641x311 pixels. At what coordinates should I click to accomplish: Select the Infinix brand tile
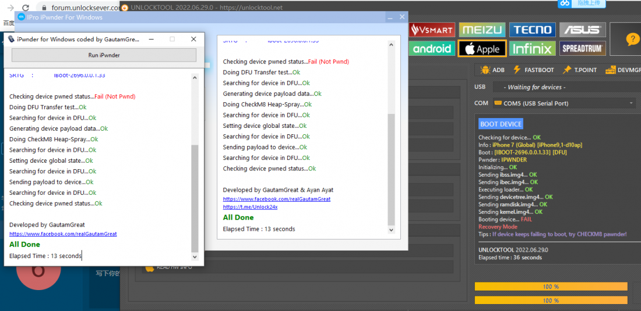point(532,48)
